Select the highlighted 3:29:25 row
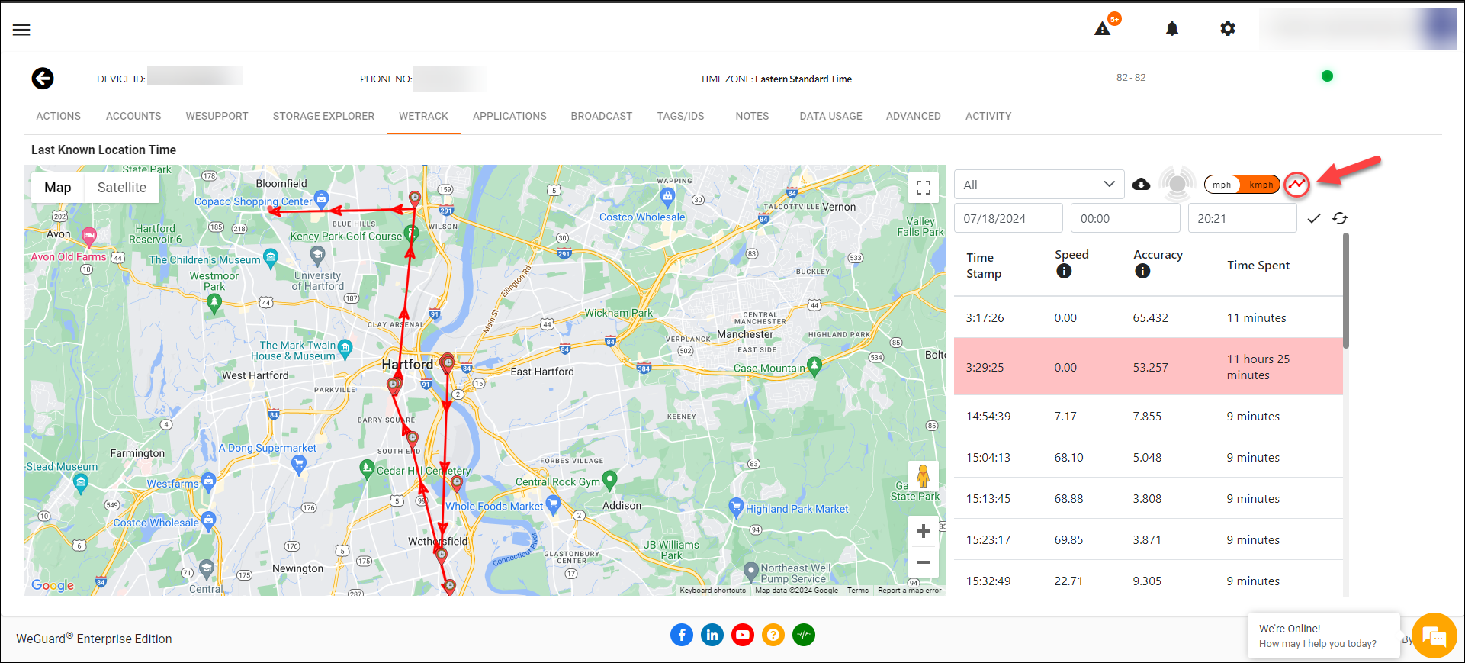Viewport: 1465px width, 663px height. click(x=1148, y=367)
